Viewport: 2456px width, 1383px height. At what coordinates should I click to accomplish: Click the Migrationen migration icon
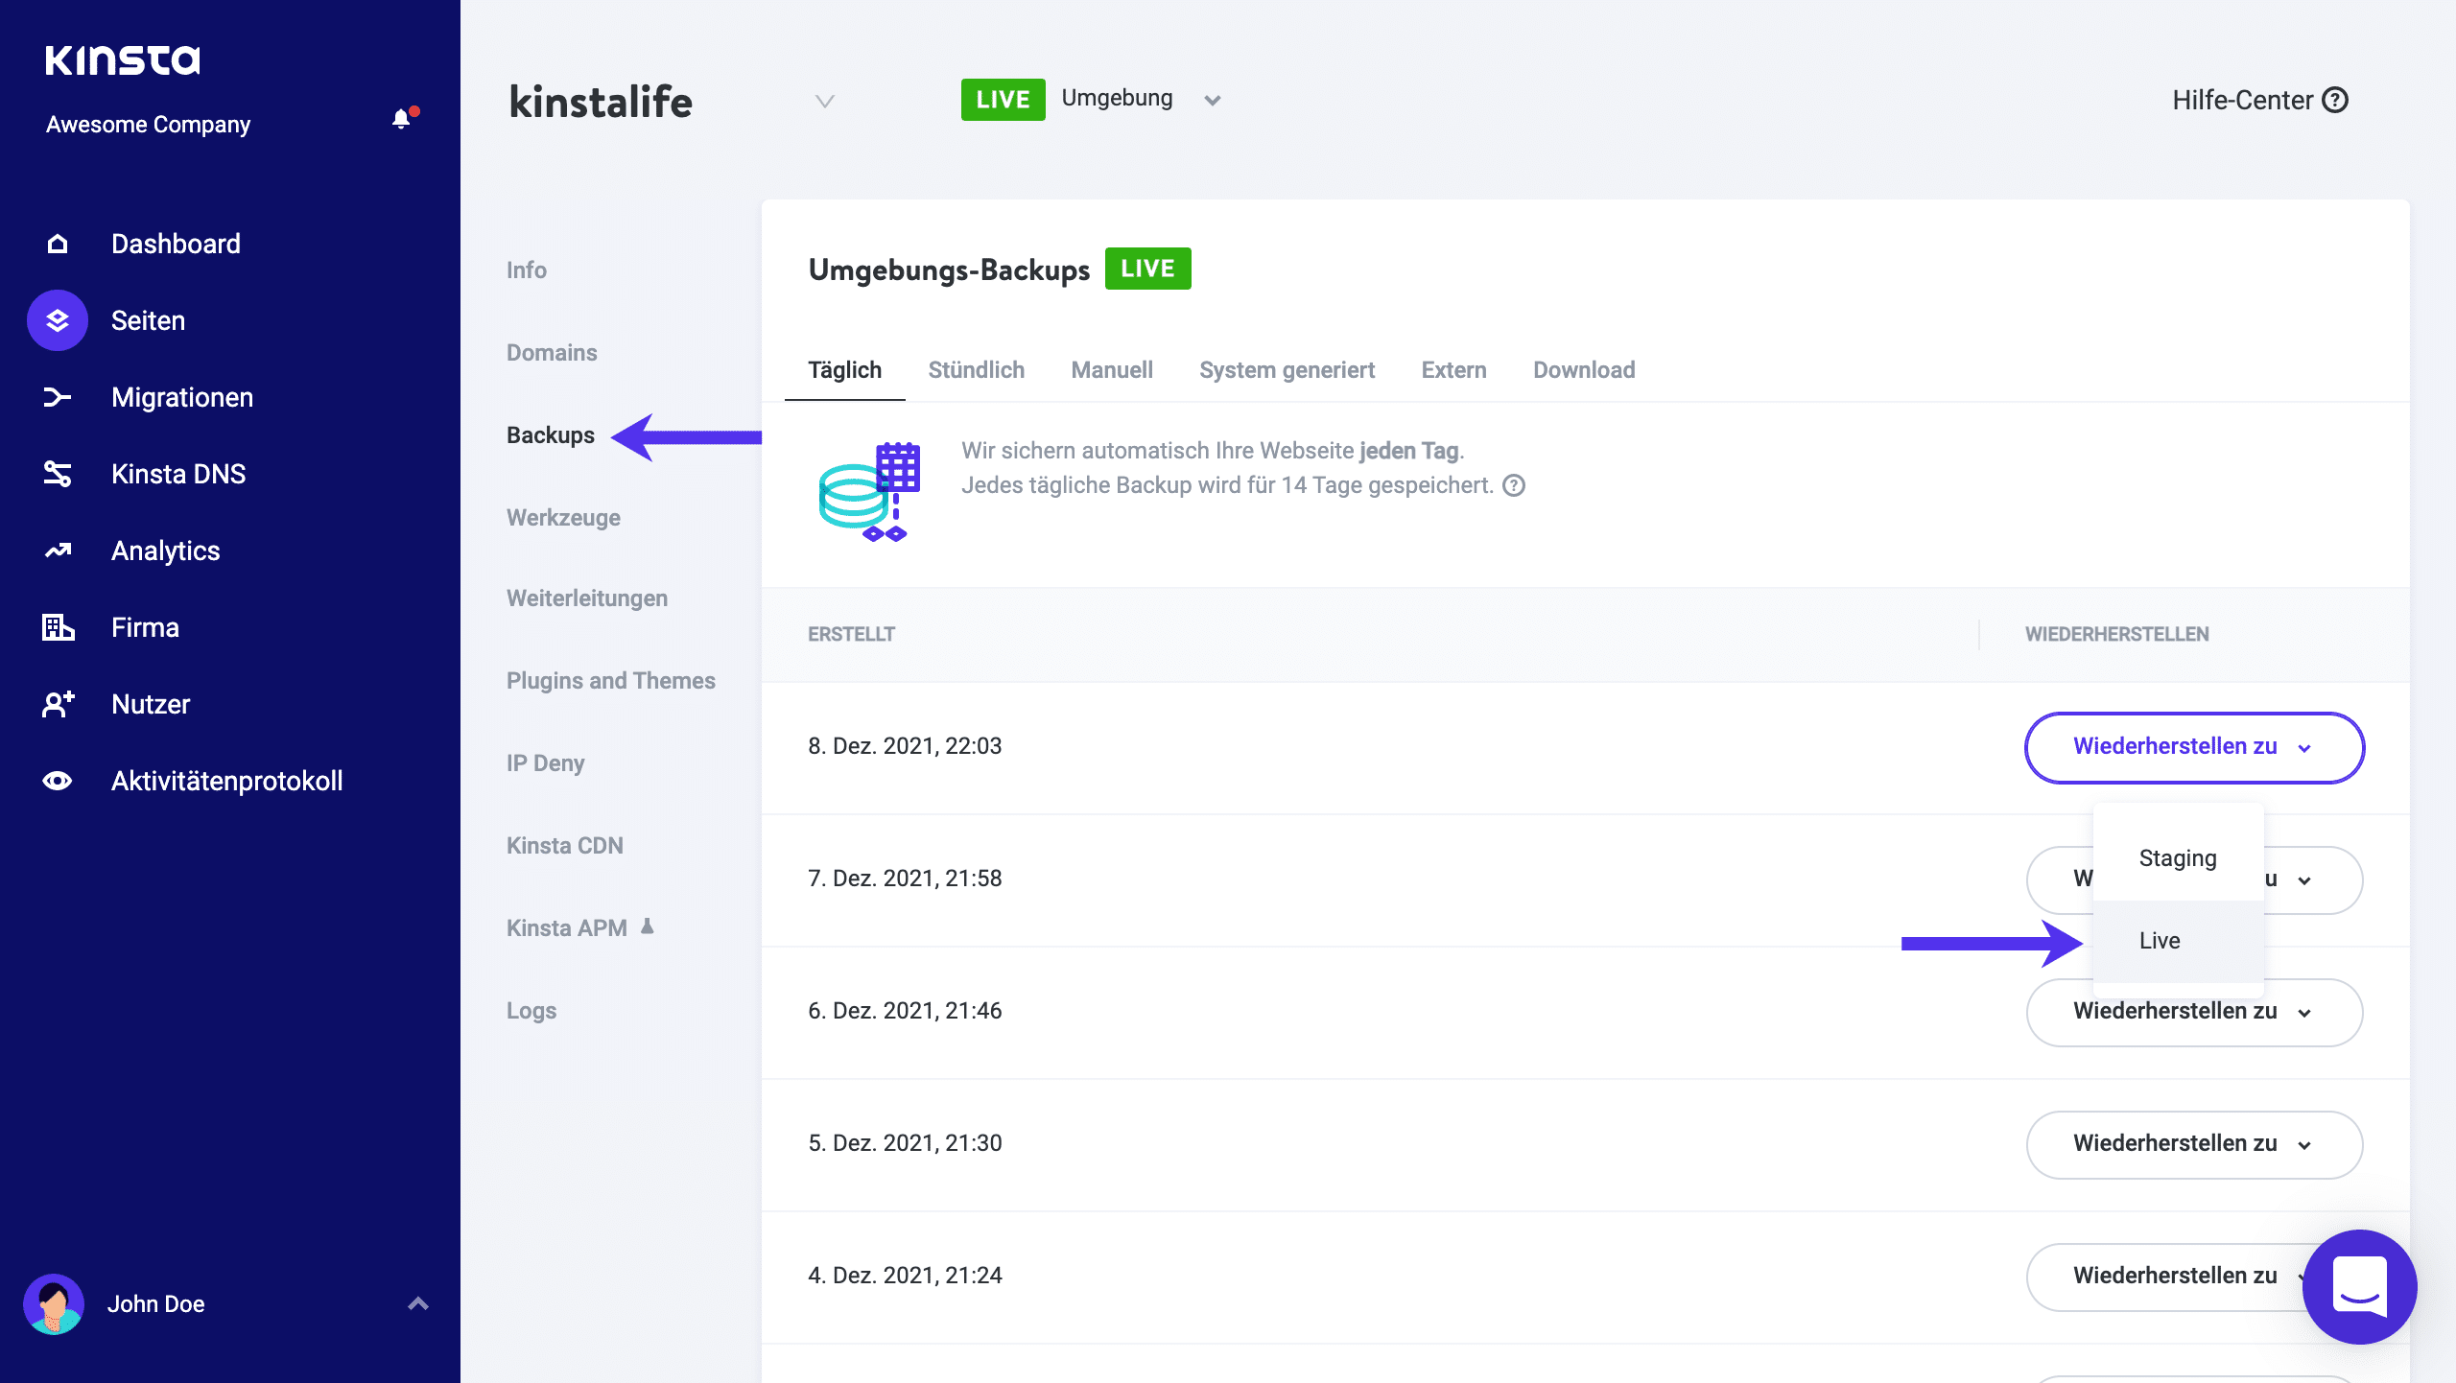tap(57, 397)
